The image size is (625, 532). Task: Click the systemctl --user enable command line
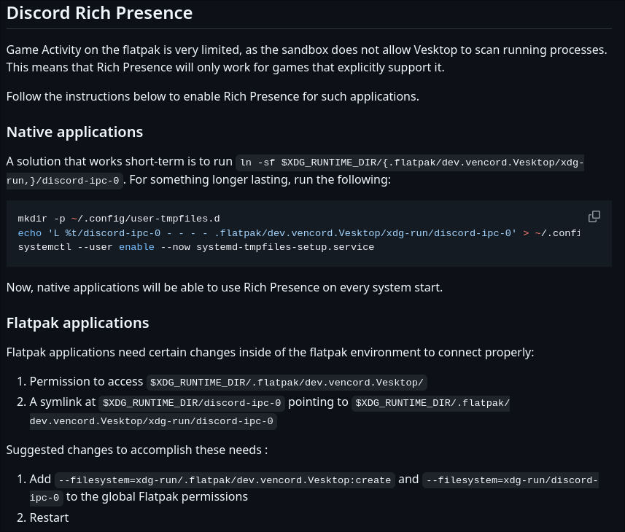click(x=196, y=247)
